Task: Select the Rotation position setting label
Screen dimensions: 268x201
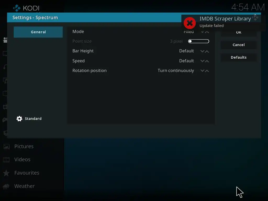Action: [x=90, y=71]
